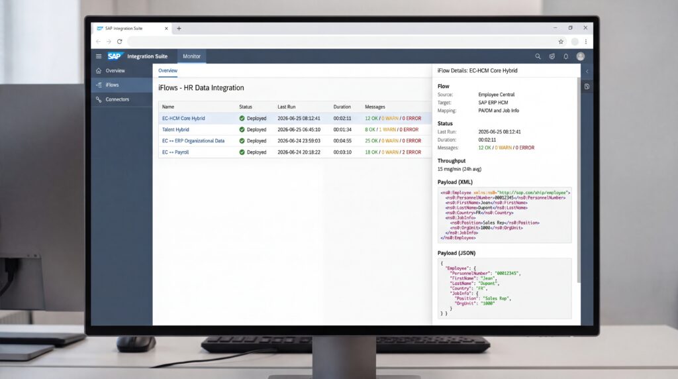Select the Monitor tab
This screenshot has height=379, width=678.
(191, 56)
